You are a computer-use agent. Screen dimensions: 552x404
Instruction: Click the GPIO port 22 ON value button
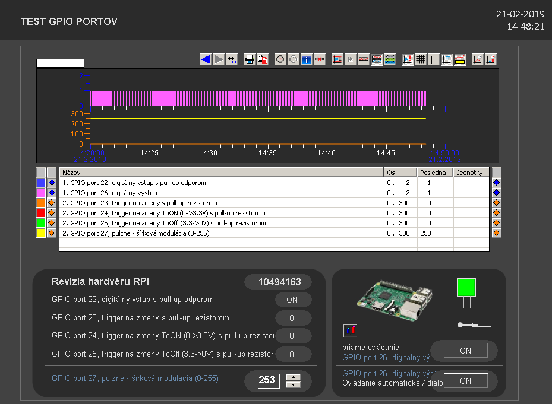[x=292, y=300]
